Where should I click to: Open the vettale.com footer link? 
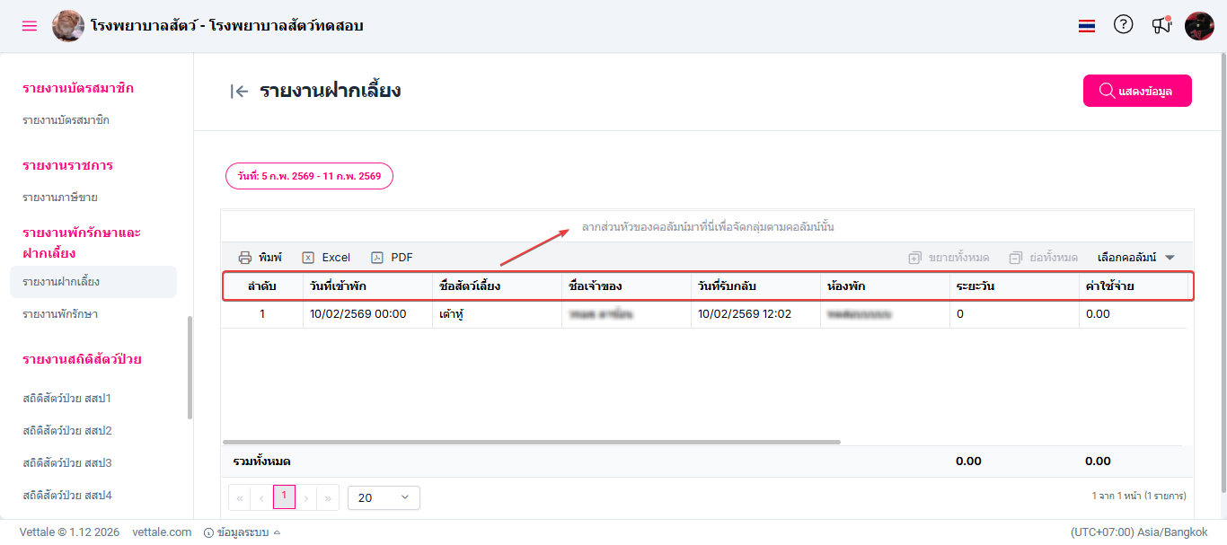162,532
